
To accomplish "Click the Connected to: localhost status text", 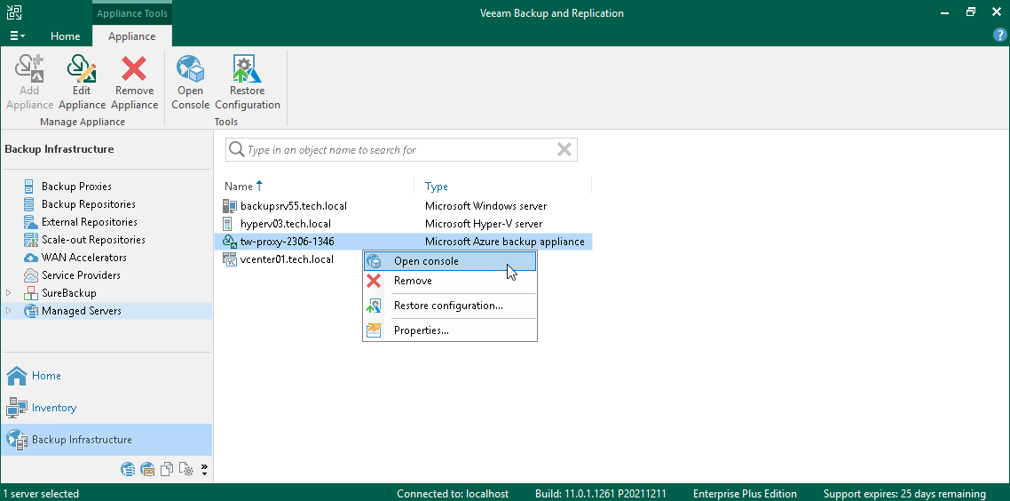I will click(453, 494).
